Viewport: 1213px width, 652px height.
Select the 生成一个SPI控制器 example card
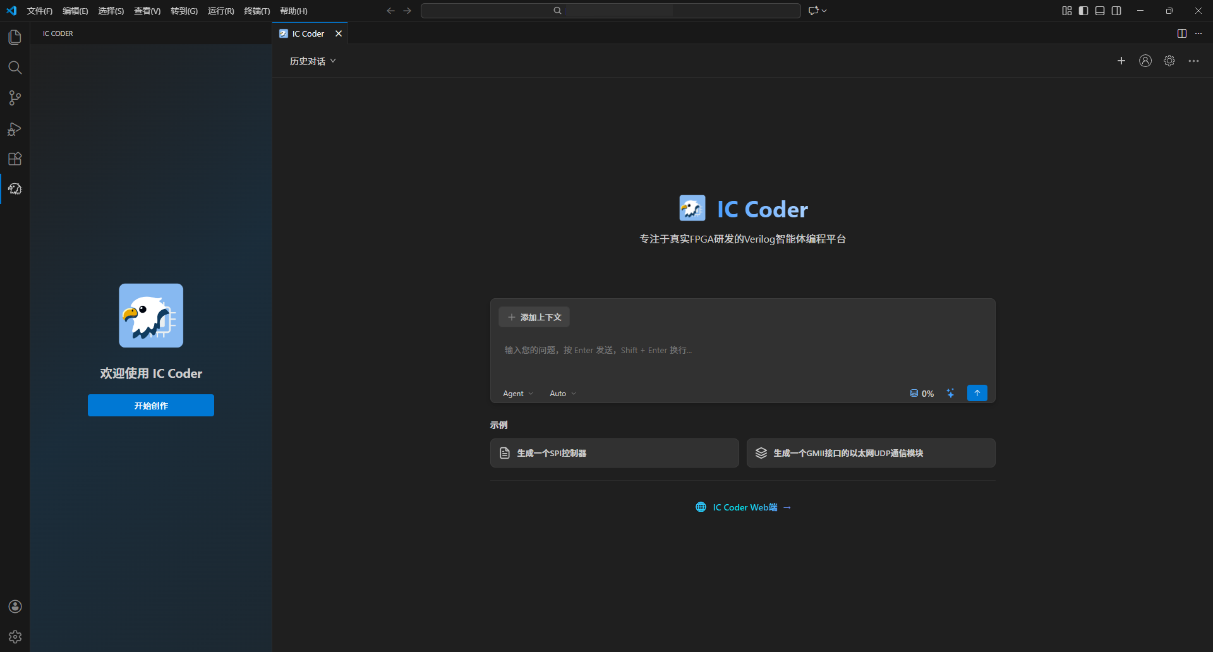tap(614, 452)
